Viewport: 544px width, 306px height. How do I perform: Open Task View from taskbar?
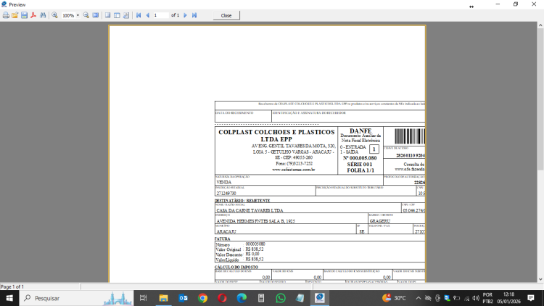(144, 298)
